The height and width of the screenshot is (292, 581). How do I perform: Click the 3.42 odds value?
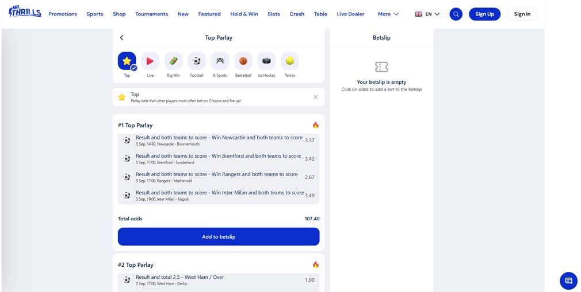(x=309, y=158)
